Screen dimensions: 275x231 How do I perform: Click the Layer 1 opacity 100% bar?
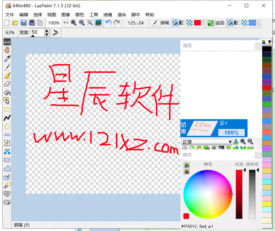pos(231,133)
